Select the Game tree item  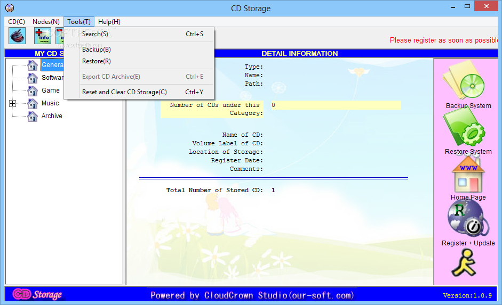pyautogui.click(x=51, y=90)
